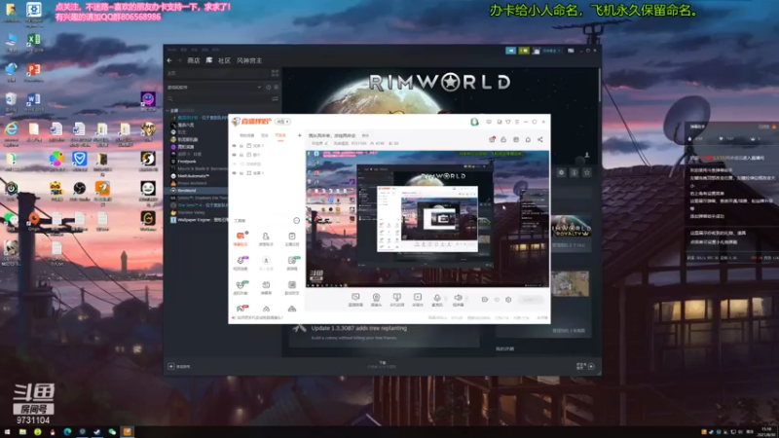Open the Excel desktop shortcut
This screenshot has height=438, width=779.
click(x=34, y=42)
